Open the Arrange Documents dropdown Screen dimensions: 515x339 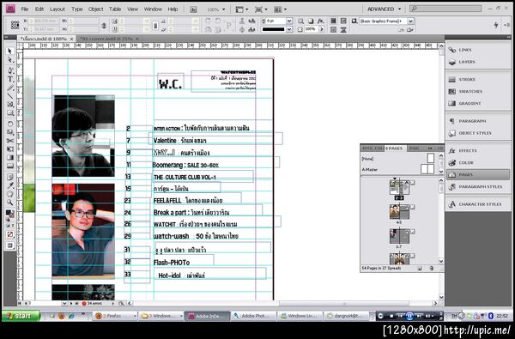pyautogui.click(x=280, y=9)
